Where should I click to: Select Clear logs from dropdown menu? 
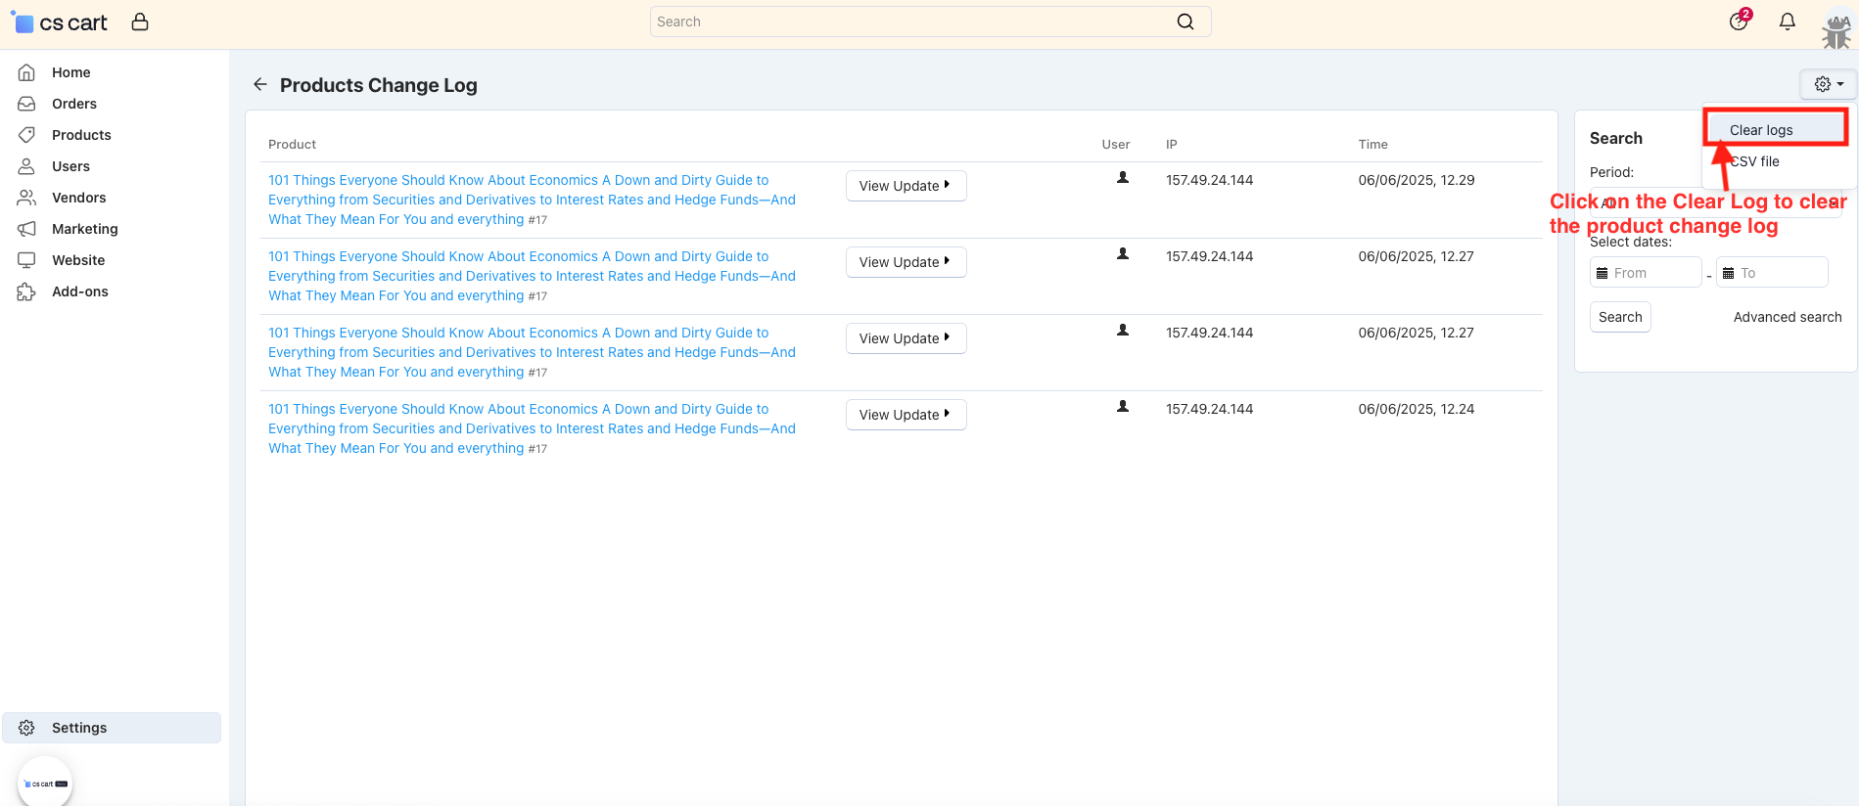coord(1761,130)
